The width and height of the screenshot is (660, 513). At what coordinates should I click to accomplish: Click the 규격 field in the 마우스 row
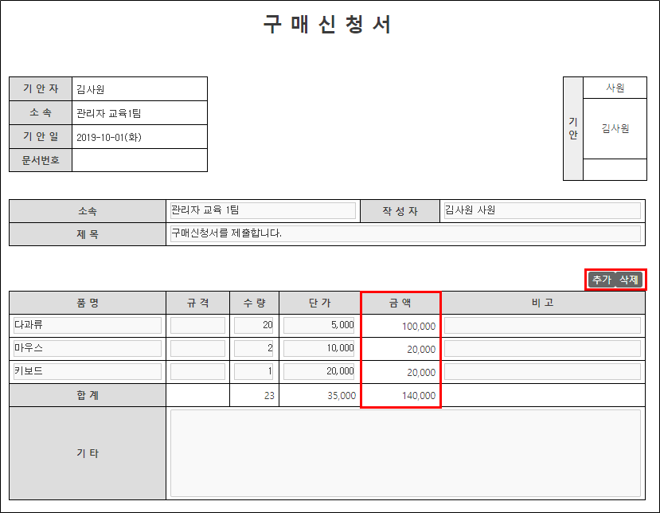click(197, 348)
